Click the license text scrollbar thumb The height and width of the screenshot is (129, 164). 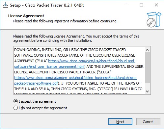pos(148,67)
